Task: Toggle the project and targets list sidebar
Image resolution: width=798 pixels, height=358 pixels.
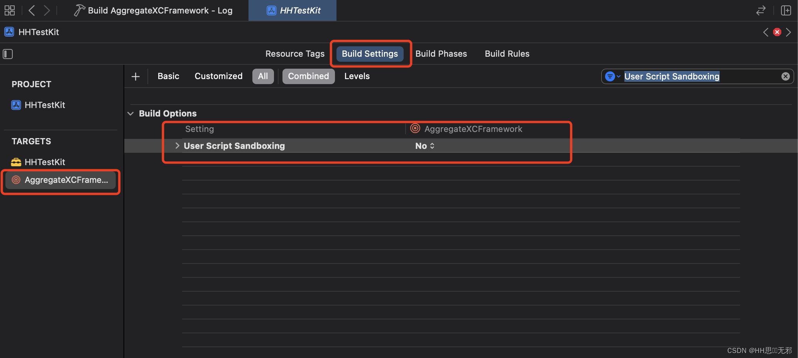Action: point(8,54)
